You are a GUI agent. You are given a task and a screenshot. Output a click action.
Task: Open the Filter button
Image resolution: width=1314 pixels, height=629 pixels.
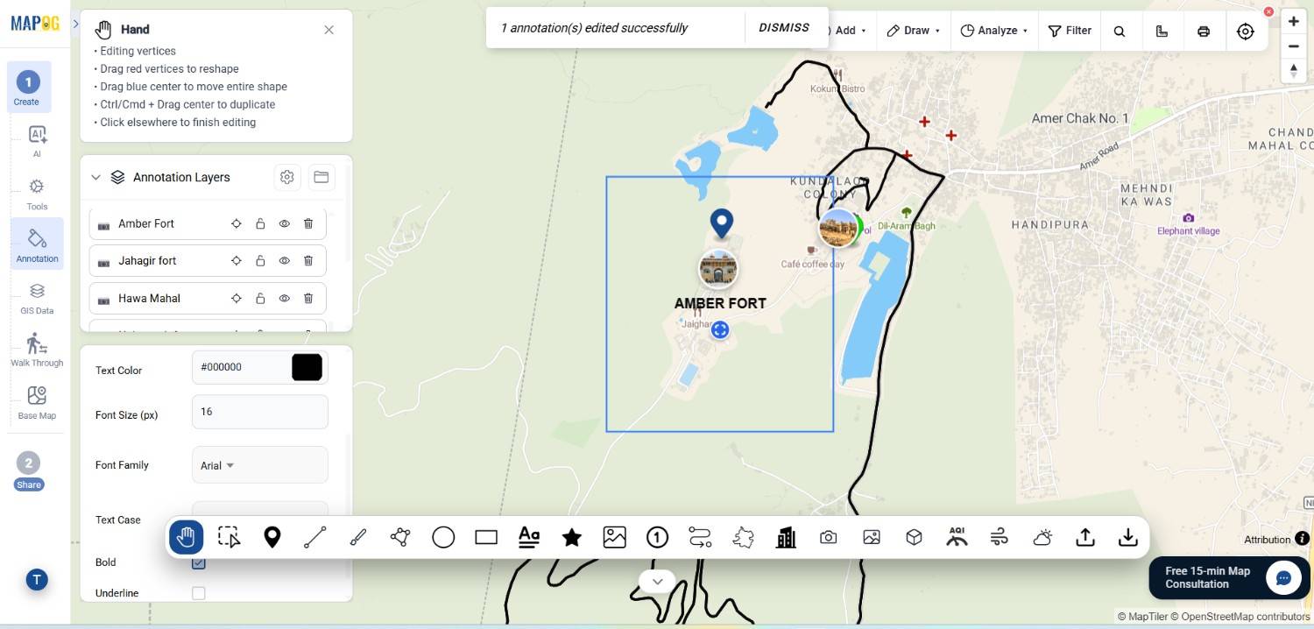1070,31
